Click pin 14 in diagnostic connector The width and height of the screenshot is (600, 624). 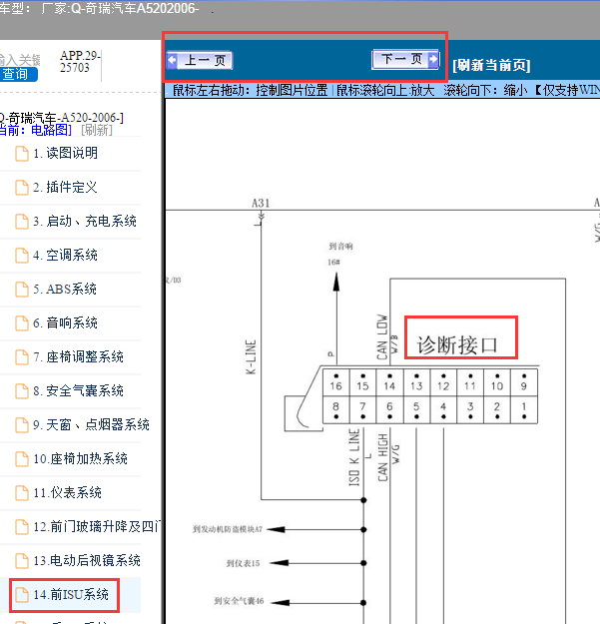(x=389, y=382)
